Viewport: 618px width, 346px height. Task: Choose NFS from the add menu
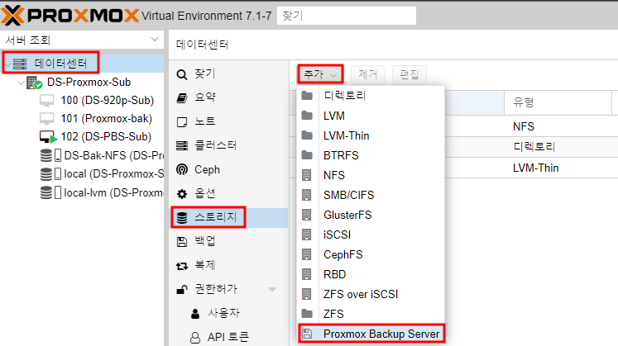click(x=371, y=175)
